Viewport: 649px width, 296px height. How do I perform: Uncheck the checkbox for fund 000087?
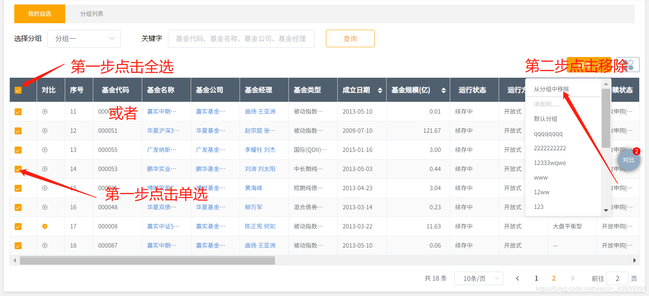18,246
